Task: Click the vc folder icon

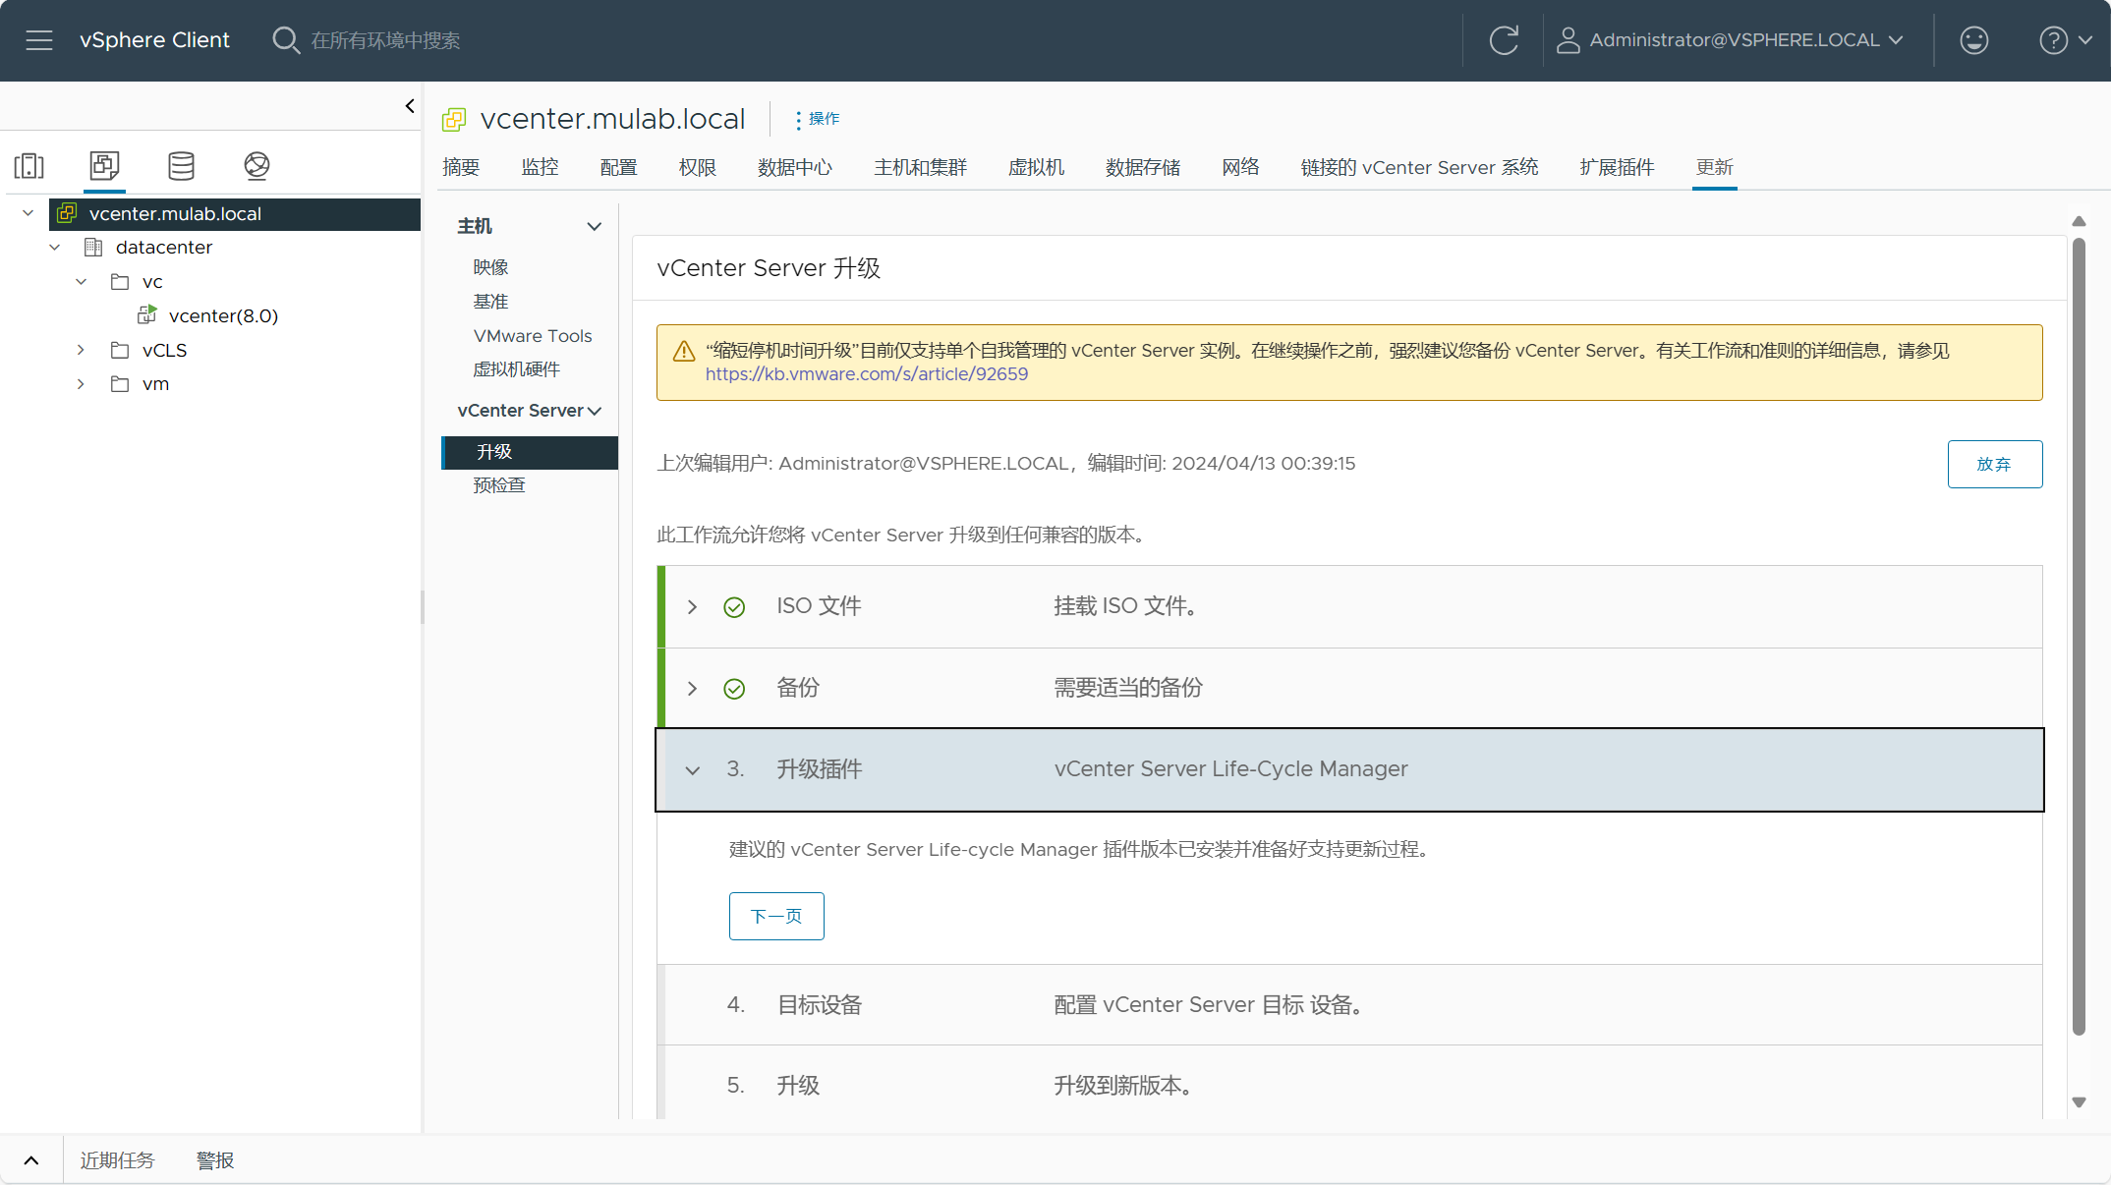Action: tap(120, 282)
